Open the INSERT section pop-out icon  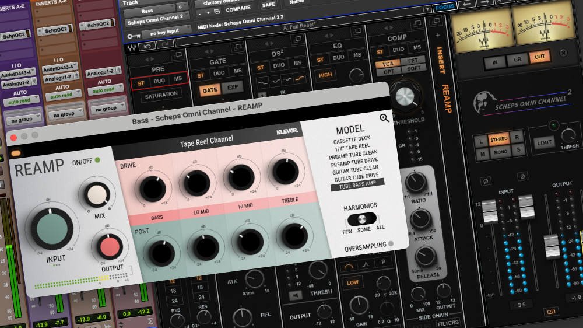[436, 21]
